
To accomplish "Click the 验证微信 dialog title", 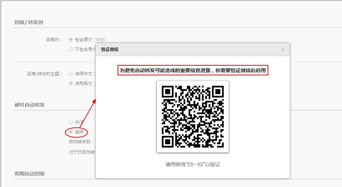I will click(x=110, y=50).
